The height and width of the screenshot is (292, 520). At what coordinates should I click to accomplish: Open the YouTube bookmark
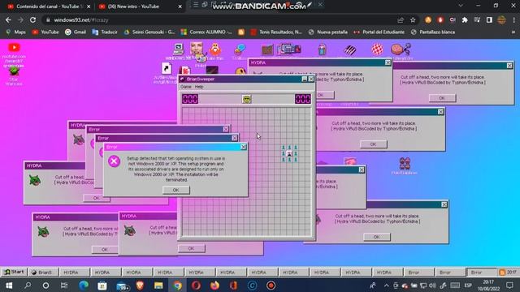point(45,32)
